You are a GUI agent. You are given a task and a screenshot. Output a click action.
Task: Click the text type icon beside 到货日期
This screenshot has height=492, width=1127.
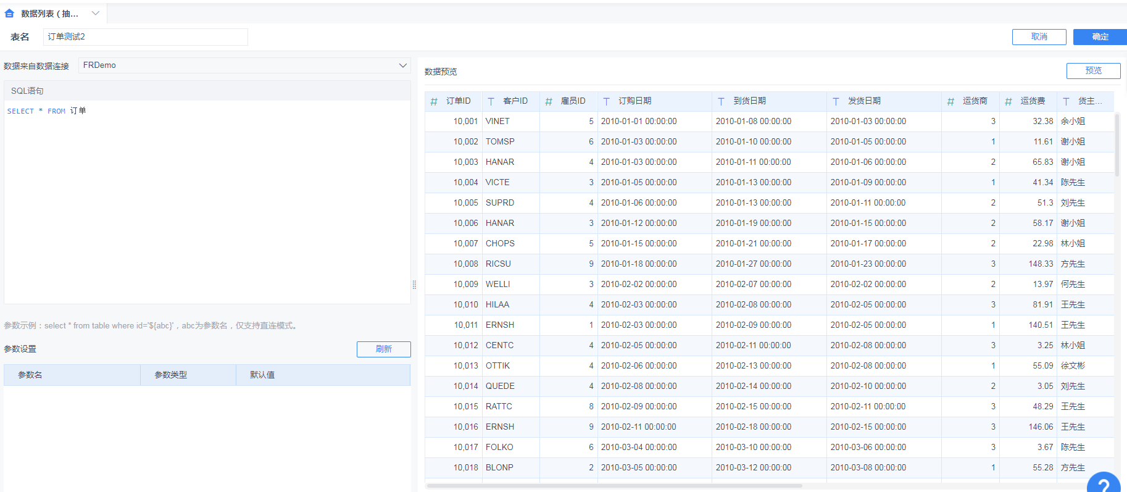tap(721, 101)
